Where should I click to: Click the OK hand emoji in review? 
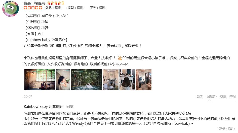pyautogui.click(x=120, y=58)
